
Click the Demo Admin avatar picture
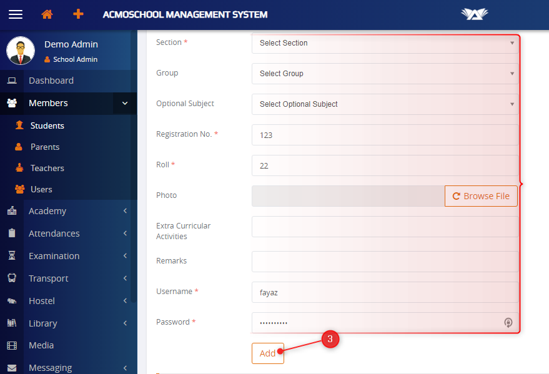point(21,51)
